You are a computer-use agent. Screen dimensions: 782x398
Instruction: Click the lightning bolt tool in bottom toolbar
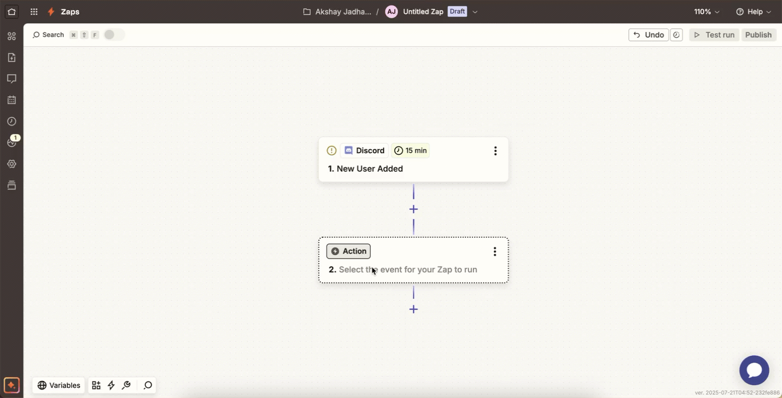pyautogui.click(x=111, y=385)
